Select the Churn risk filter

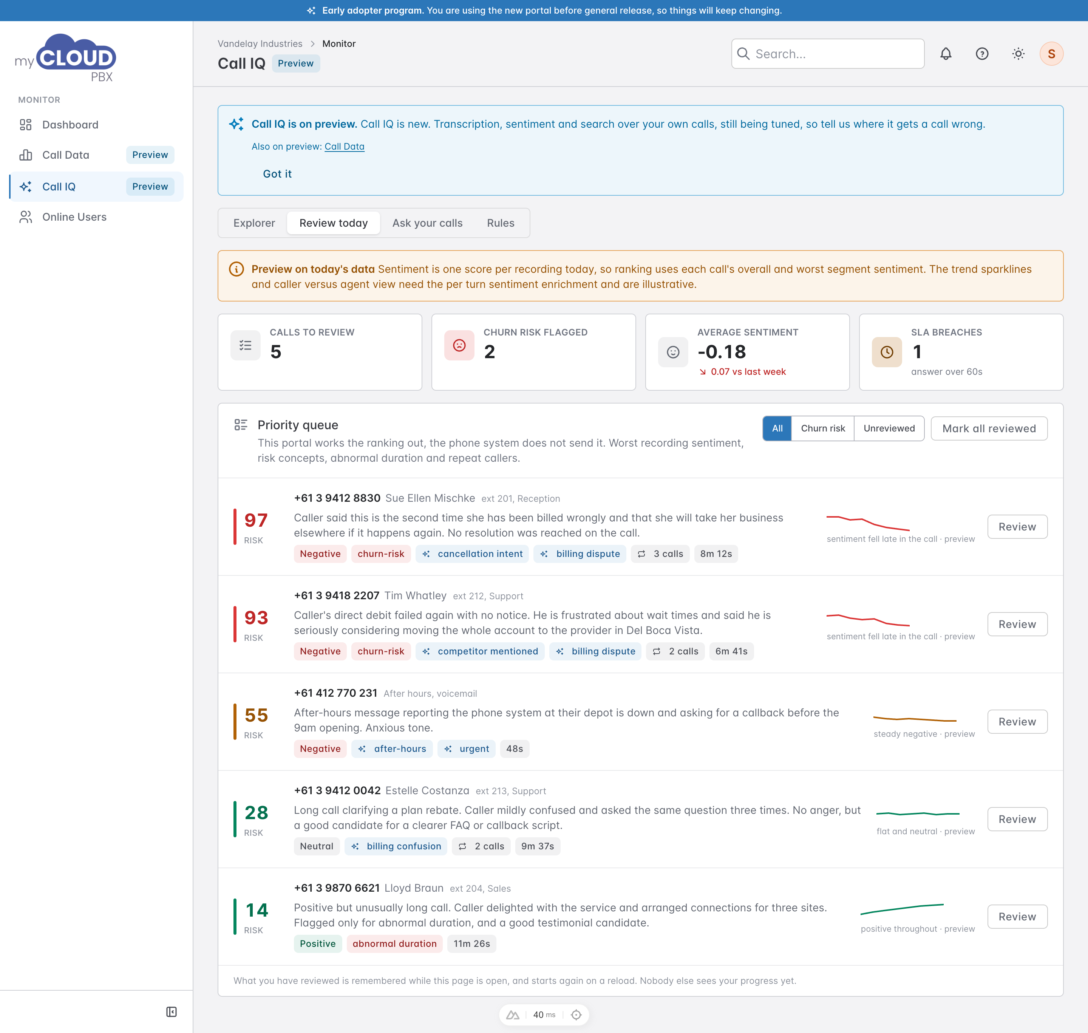pyautogui.click(x=822, y=428)
